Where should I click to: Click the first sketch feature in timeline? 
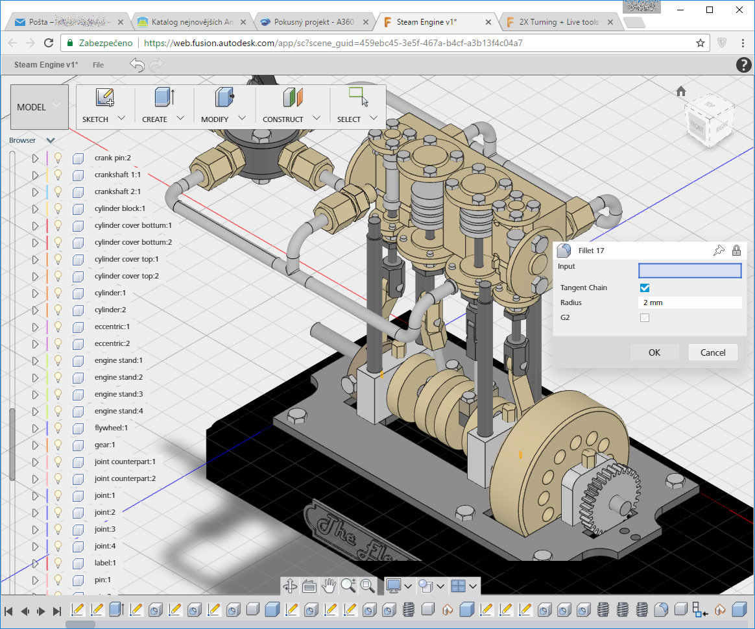[x=78, y=610]
